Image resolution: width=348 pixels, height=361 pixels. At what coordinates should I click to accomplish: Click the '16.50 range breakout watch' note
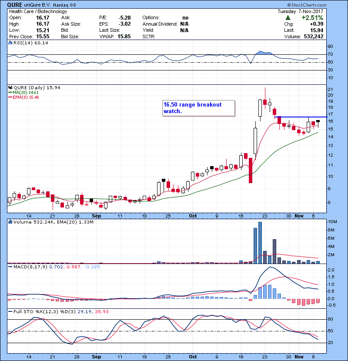click(x=198, y=108)
